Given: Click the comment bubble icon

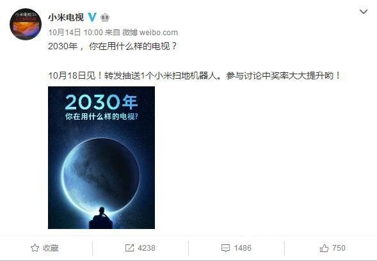Looking at the screenshot, I should tap(225, 248).
